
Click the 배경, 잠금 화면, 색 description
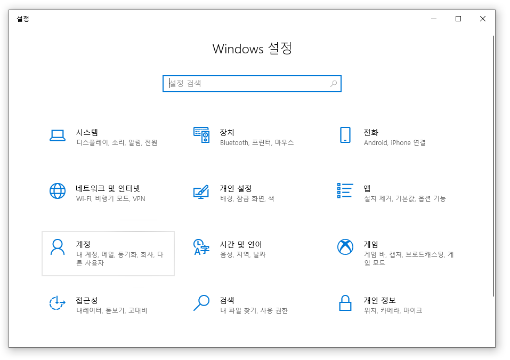pos(247,198)
